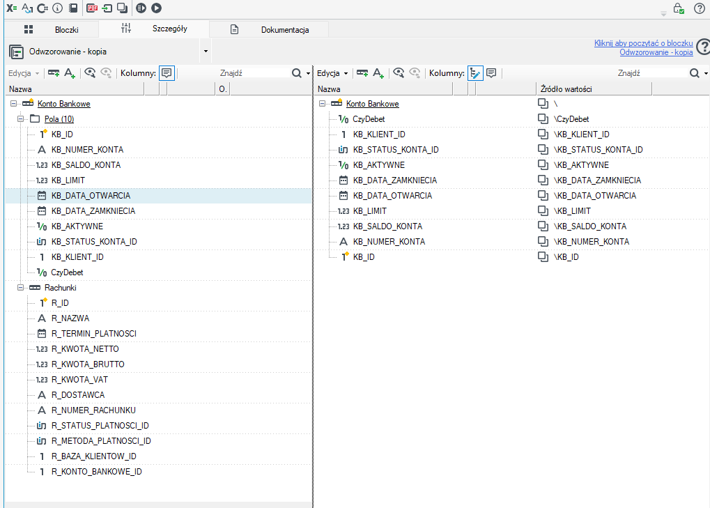Select the R_KWOTA_BRUTTO field row
The image size is (710, 508).
[x=158, y=364]
